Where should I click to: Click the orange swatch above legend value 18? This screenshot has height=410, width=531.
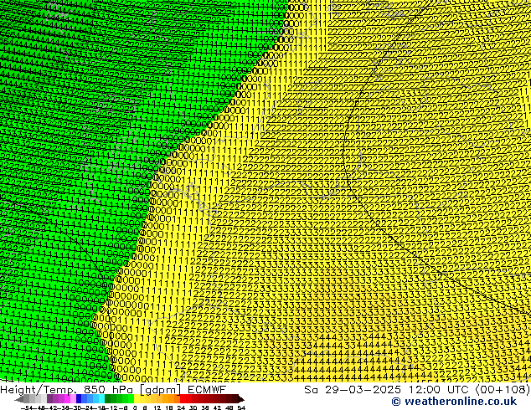click(x=172, y=399)
